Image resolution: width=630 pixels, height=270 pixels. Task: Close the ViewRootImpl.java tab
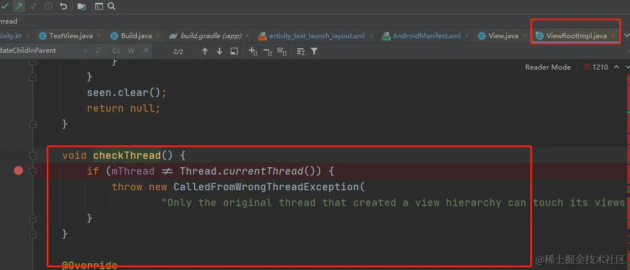(613, 36)
